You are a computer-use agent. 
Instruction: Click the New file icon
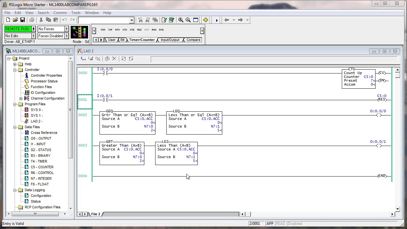(x=8, y=20)
